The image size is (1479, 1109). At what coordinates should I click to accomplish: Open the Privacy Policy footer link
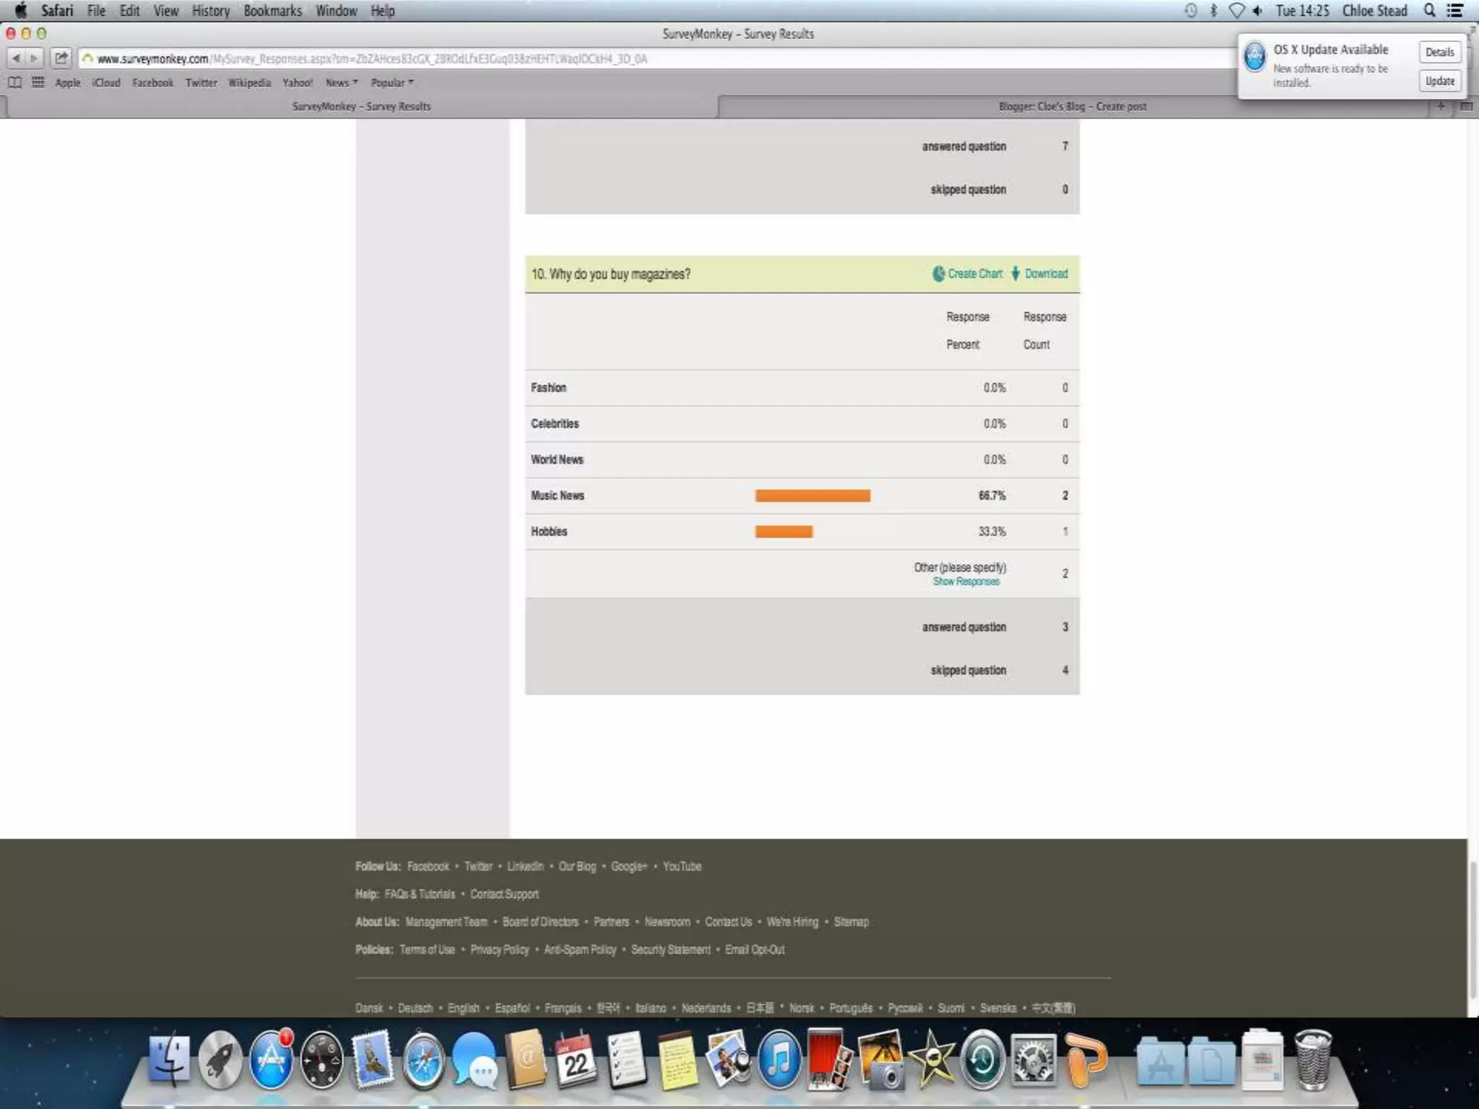click(499, 949)
